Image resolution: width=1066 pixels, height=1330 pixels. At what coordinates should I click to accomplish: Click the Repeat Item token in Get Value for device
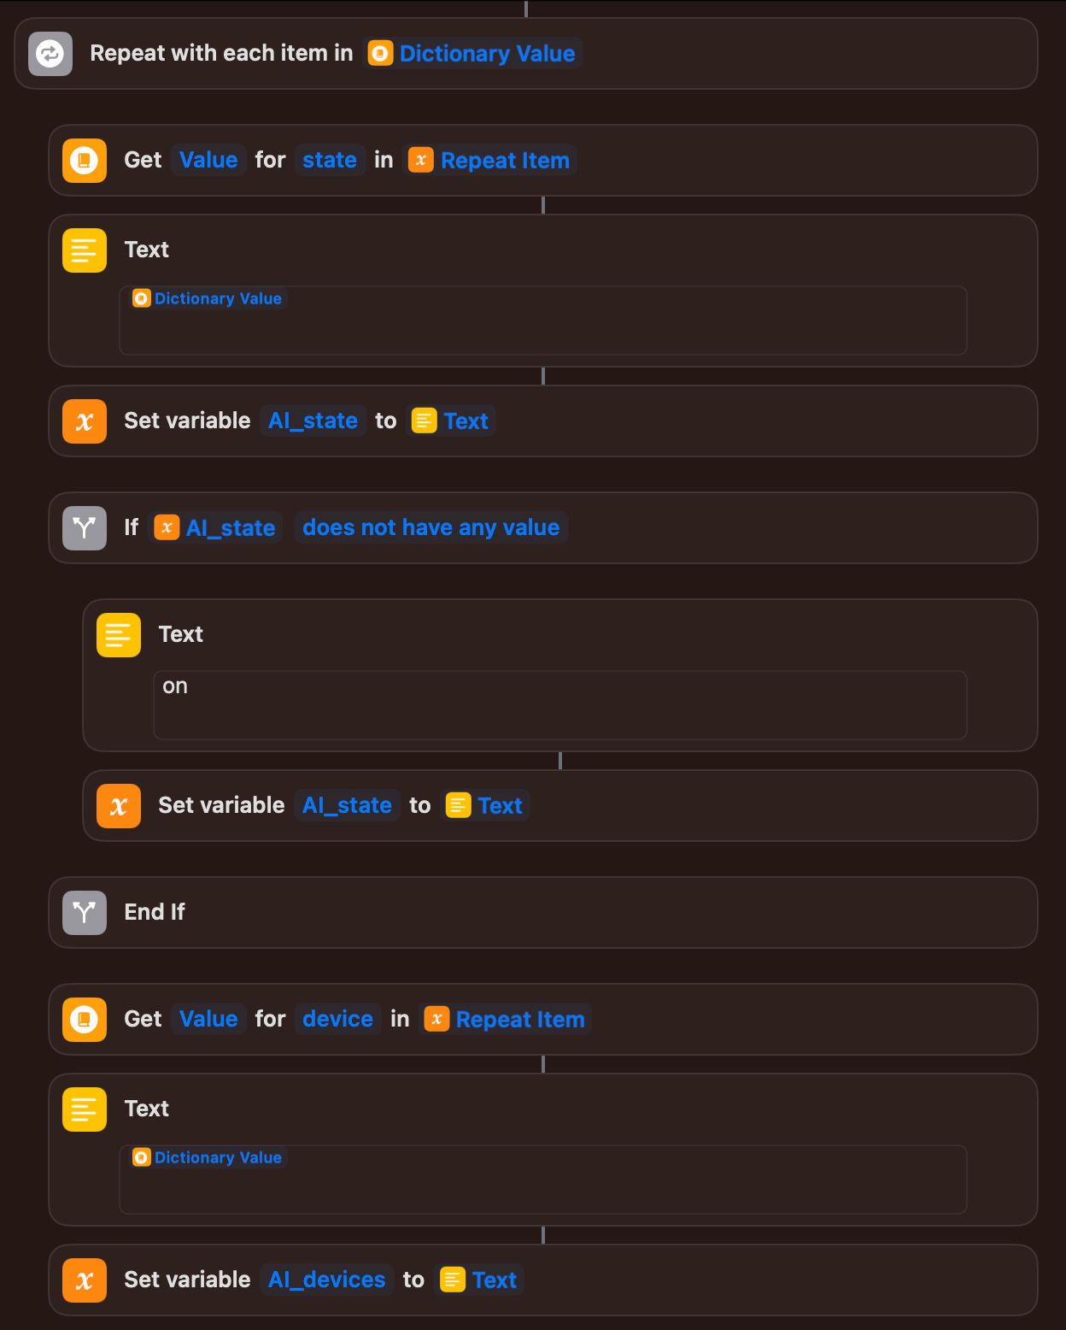coord(507,1019)
